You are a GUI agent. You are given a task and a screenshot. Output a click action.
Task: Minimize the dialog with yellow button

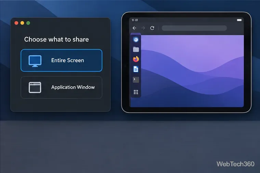tap(22, 23)
